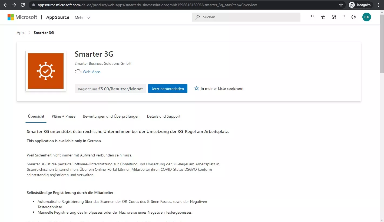Open the AppSource home link

tap(58, 17)
